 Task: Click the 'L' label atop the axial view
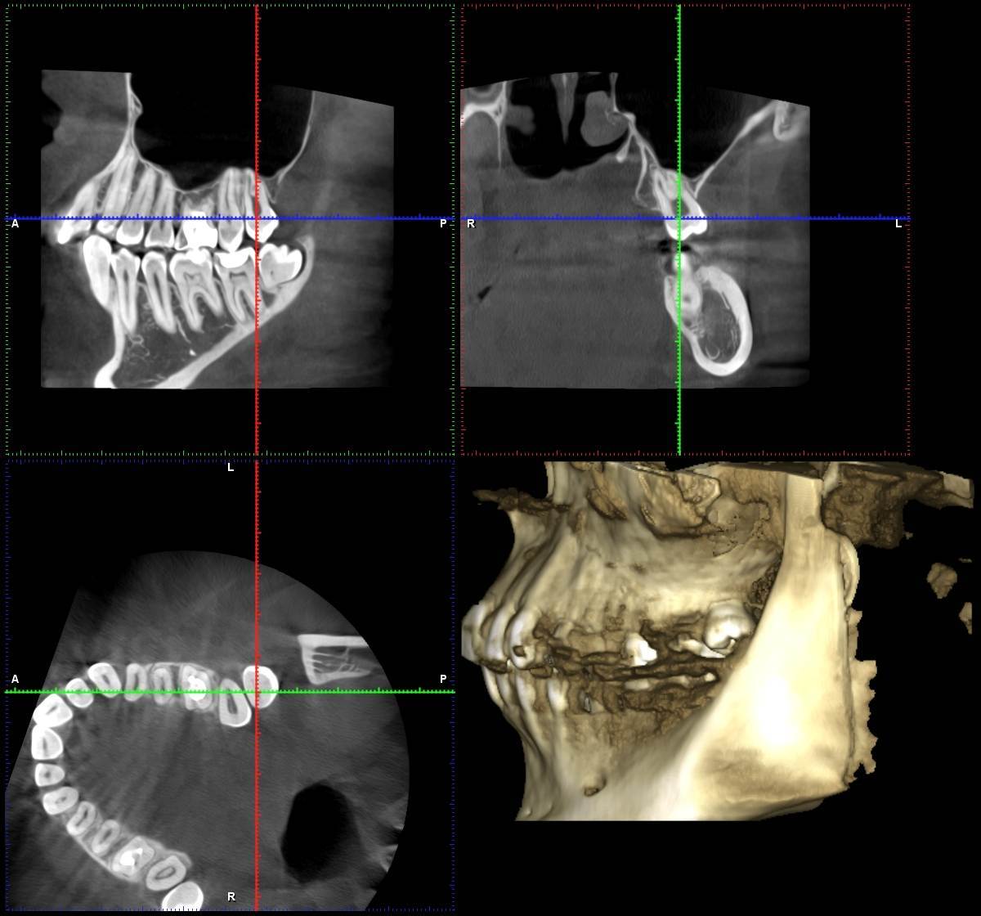[x=231, y=468]
